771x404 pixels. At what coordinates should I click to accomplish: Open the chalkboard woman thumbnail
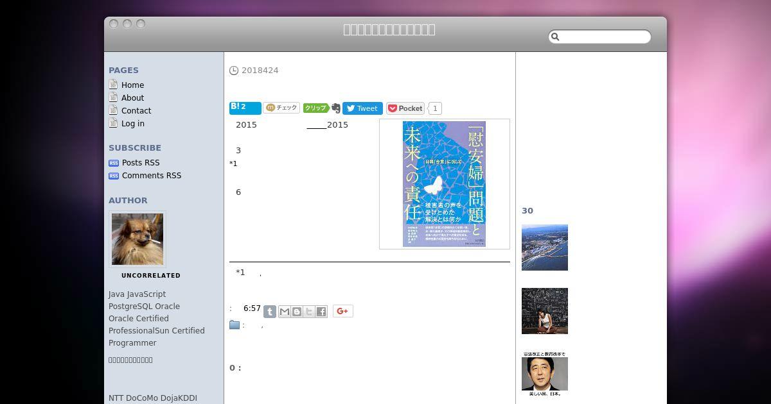(545, 311)
